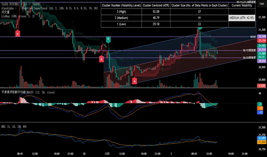Select the orange -12 MACD signal value
267x157 pixels.
(260, 108)
